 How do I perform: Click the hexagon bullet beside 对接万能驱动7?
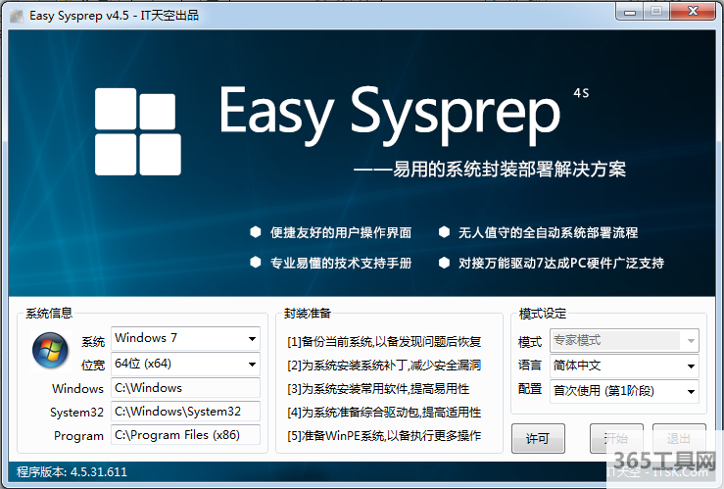pos(444,263)
